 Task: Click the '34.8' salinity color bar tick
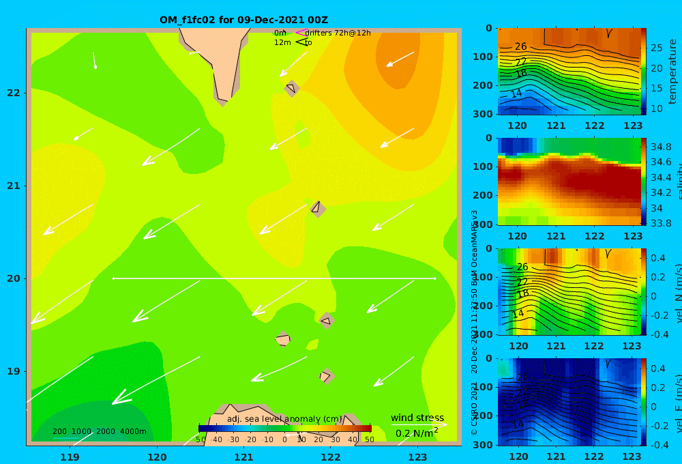661,147
